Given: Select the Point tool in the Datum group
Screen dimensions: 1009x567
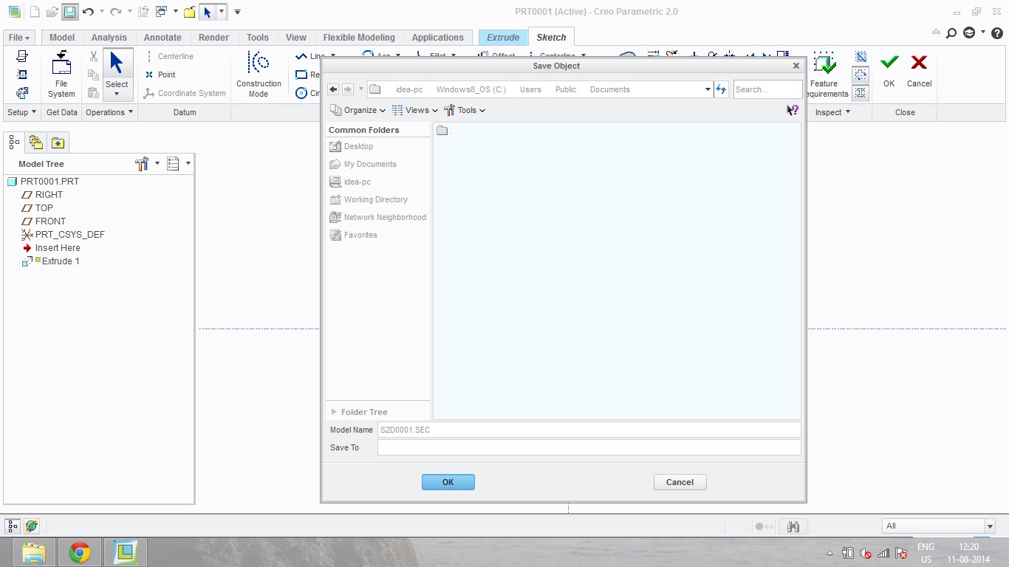Looking at the screenshot, I should 159,75.
